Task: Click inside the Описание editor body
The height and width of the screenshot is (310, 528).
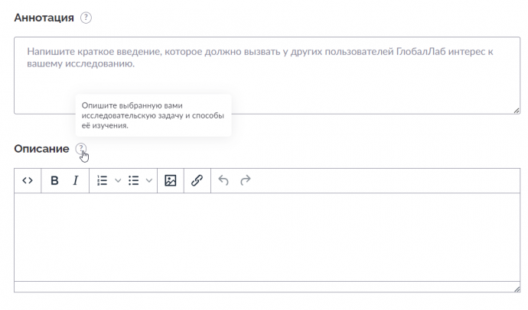Action: 267,237
